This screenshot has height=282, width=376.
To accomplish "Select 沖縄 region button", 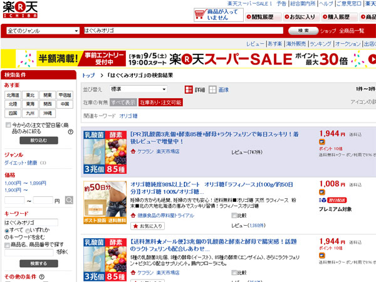I will [48, 113].
